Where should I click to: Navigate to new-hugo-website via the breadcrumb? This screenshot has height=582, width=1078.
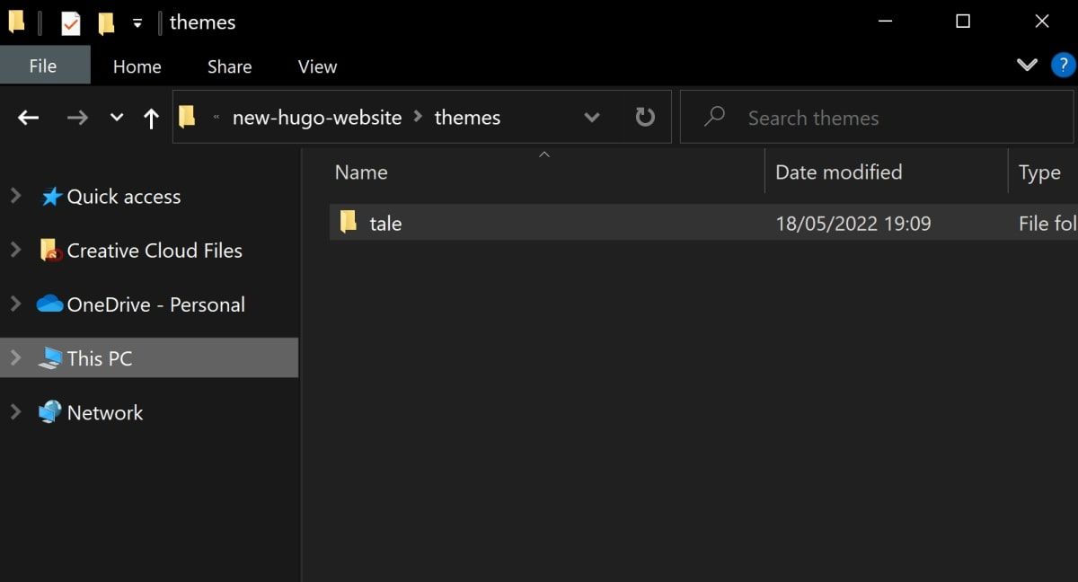(316, 117)
